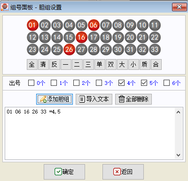Select zone 一 numbers
The image size is (188, 181).
coord(66,64)
